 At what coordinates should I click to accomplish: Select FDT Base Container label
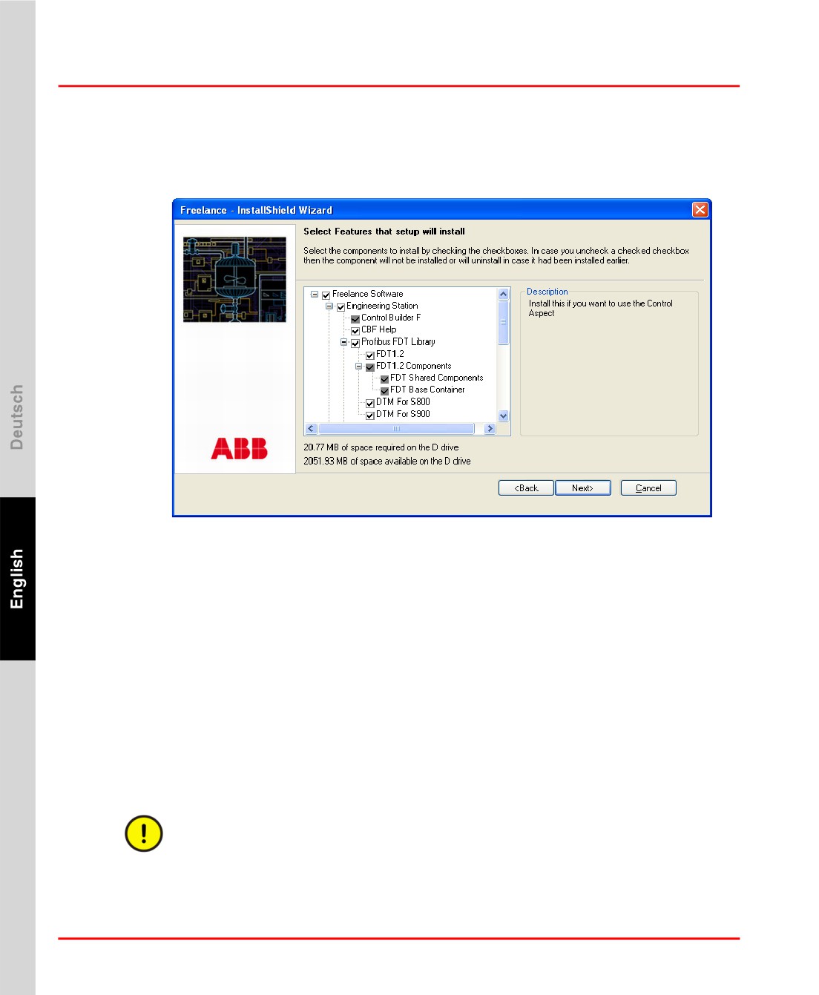(428, 390)
